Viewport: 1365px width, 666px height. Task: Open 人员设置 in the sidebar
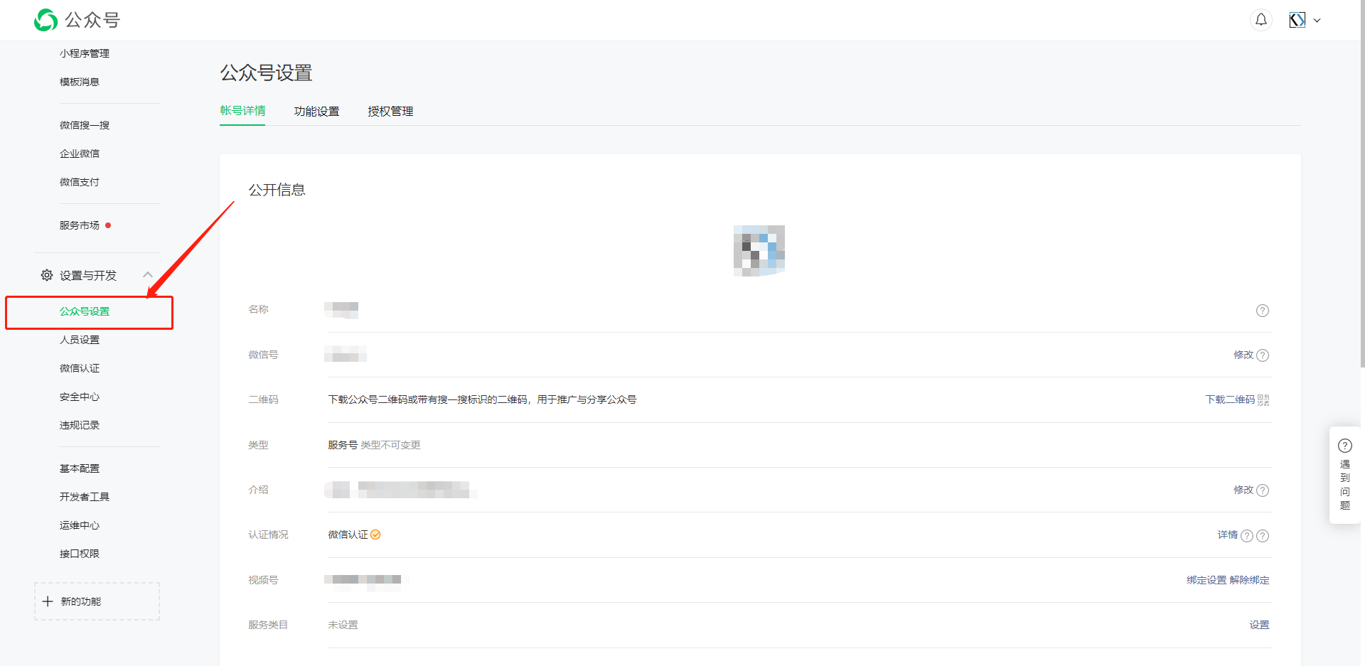click(x=80, y=340)
